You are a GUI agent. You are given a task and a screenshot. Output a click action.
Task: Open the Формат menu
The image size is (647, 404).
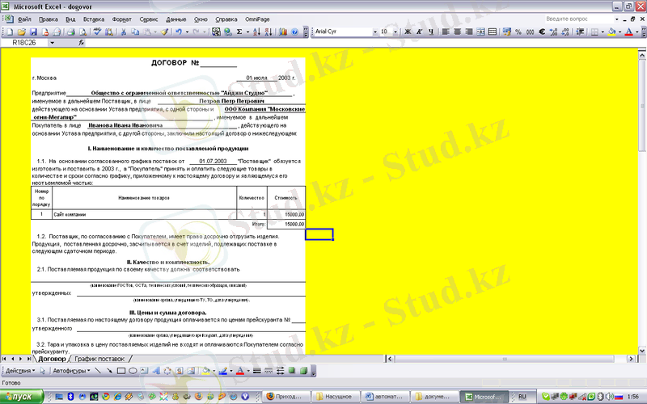pyautogui.click(x=122, y=19)
